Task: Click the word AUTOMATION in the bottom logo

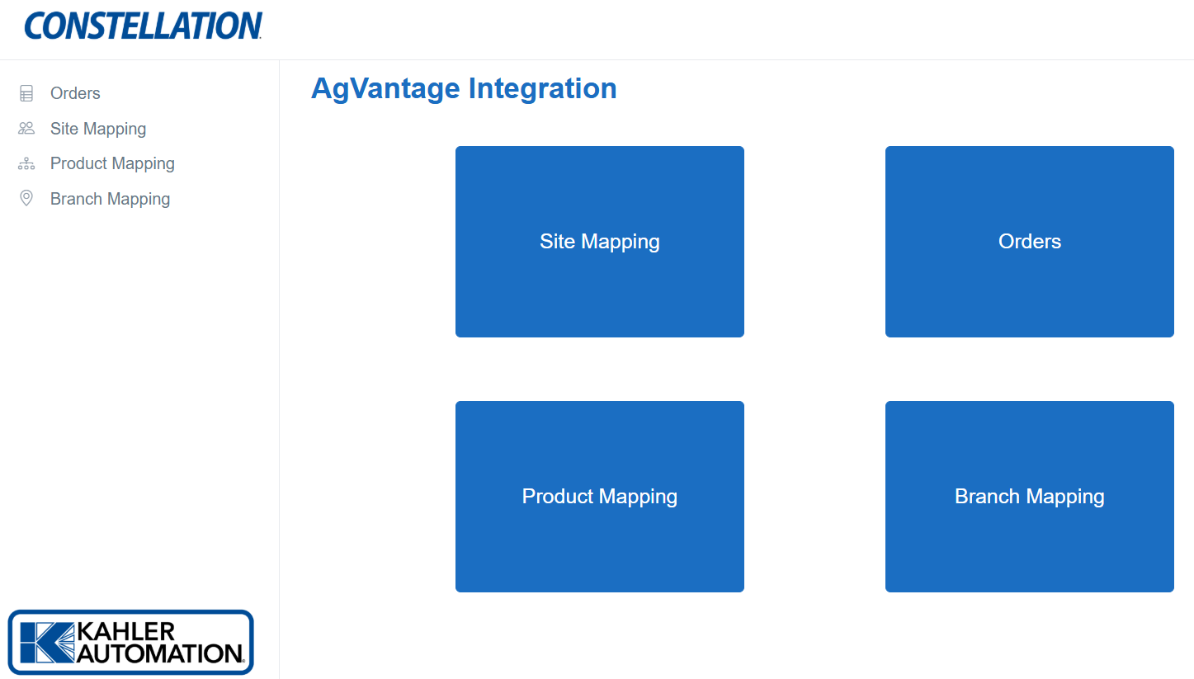Action: (x=160, y=653)
